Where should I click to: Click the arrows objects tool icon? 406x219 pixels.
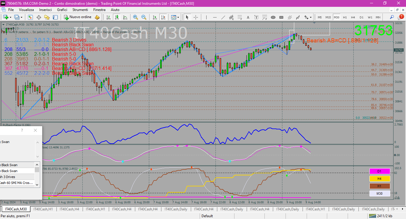coord(306,17)
